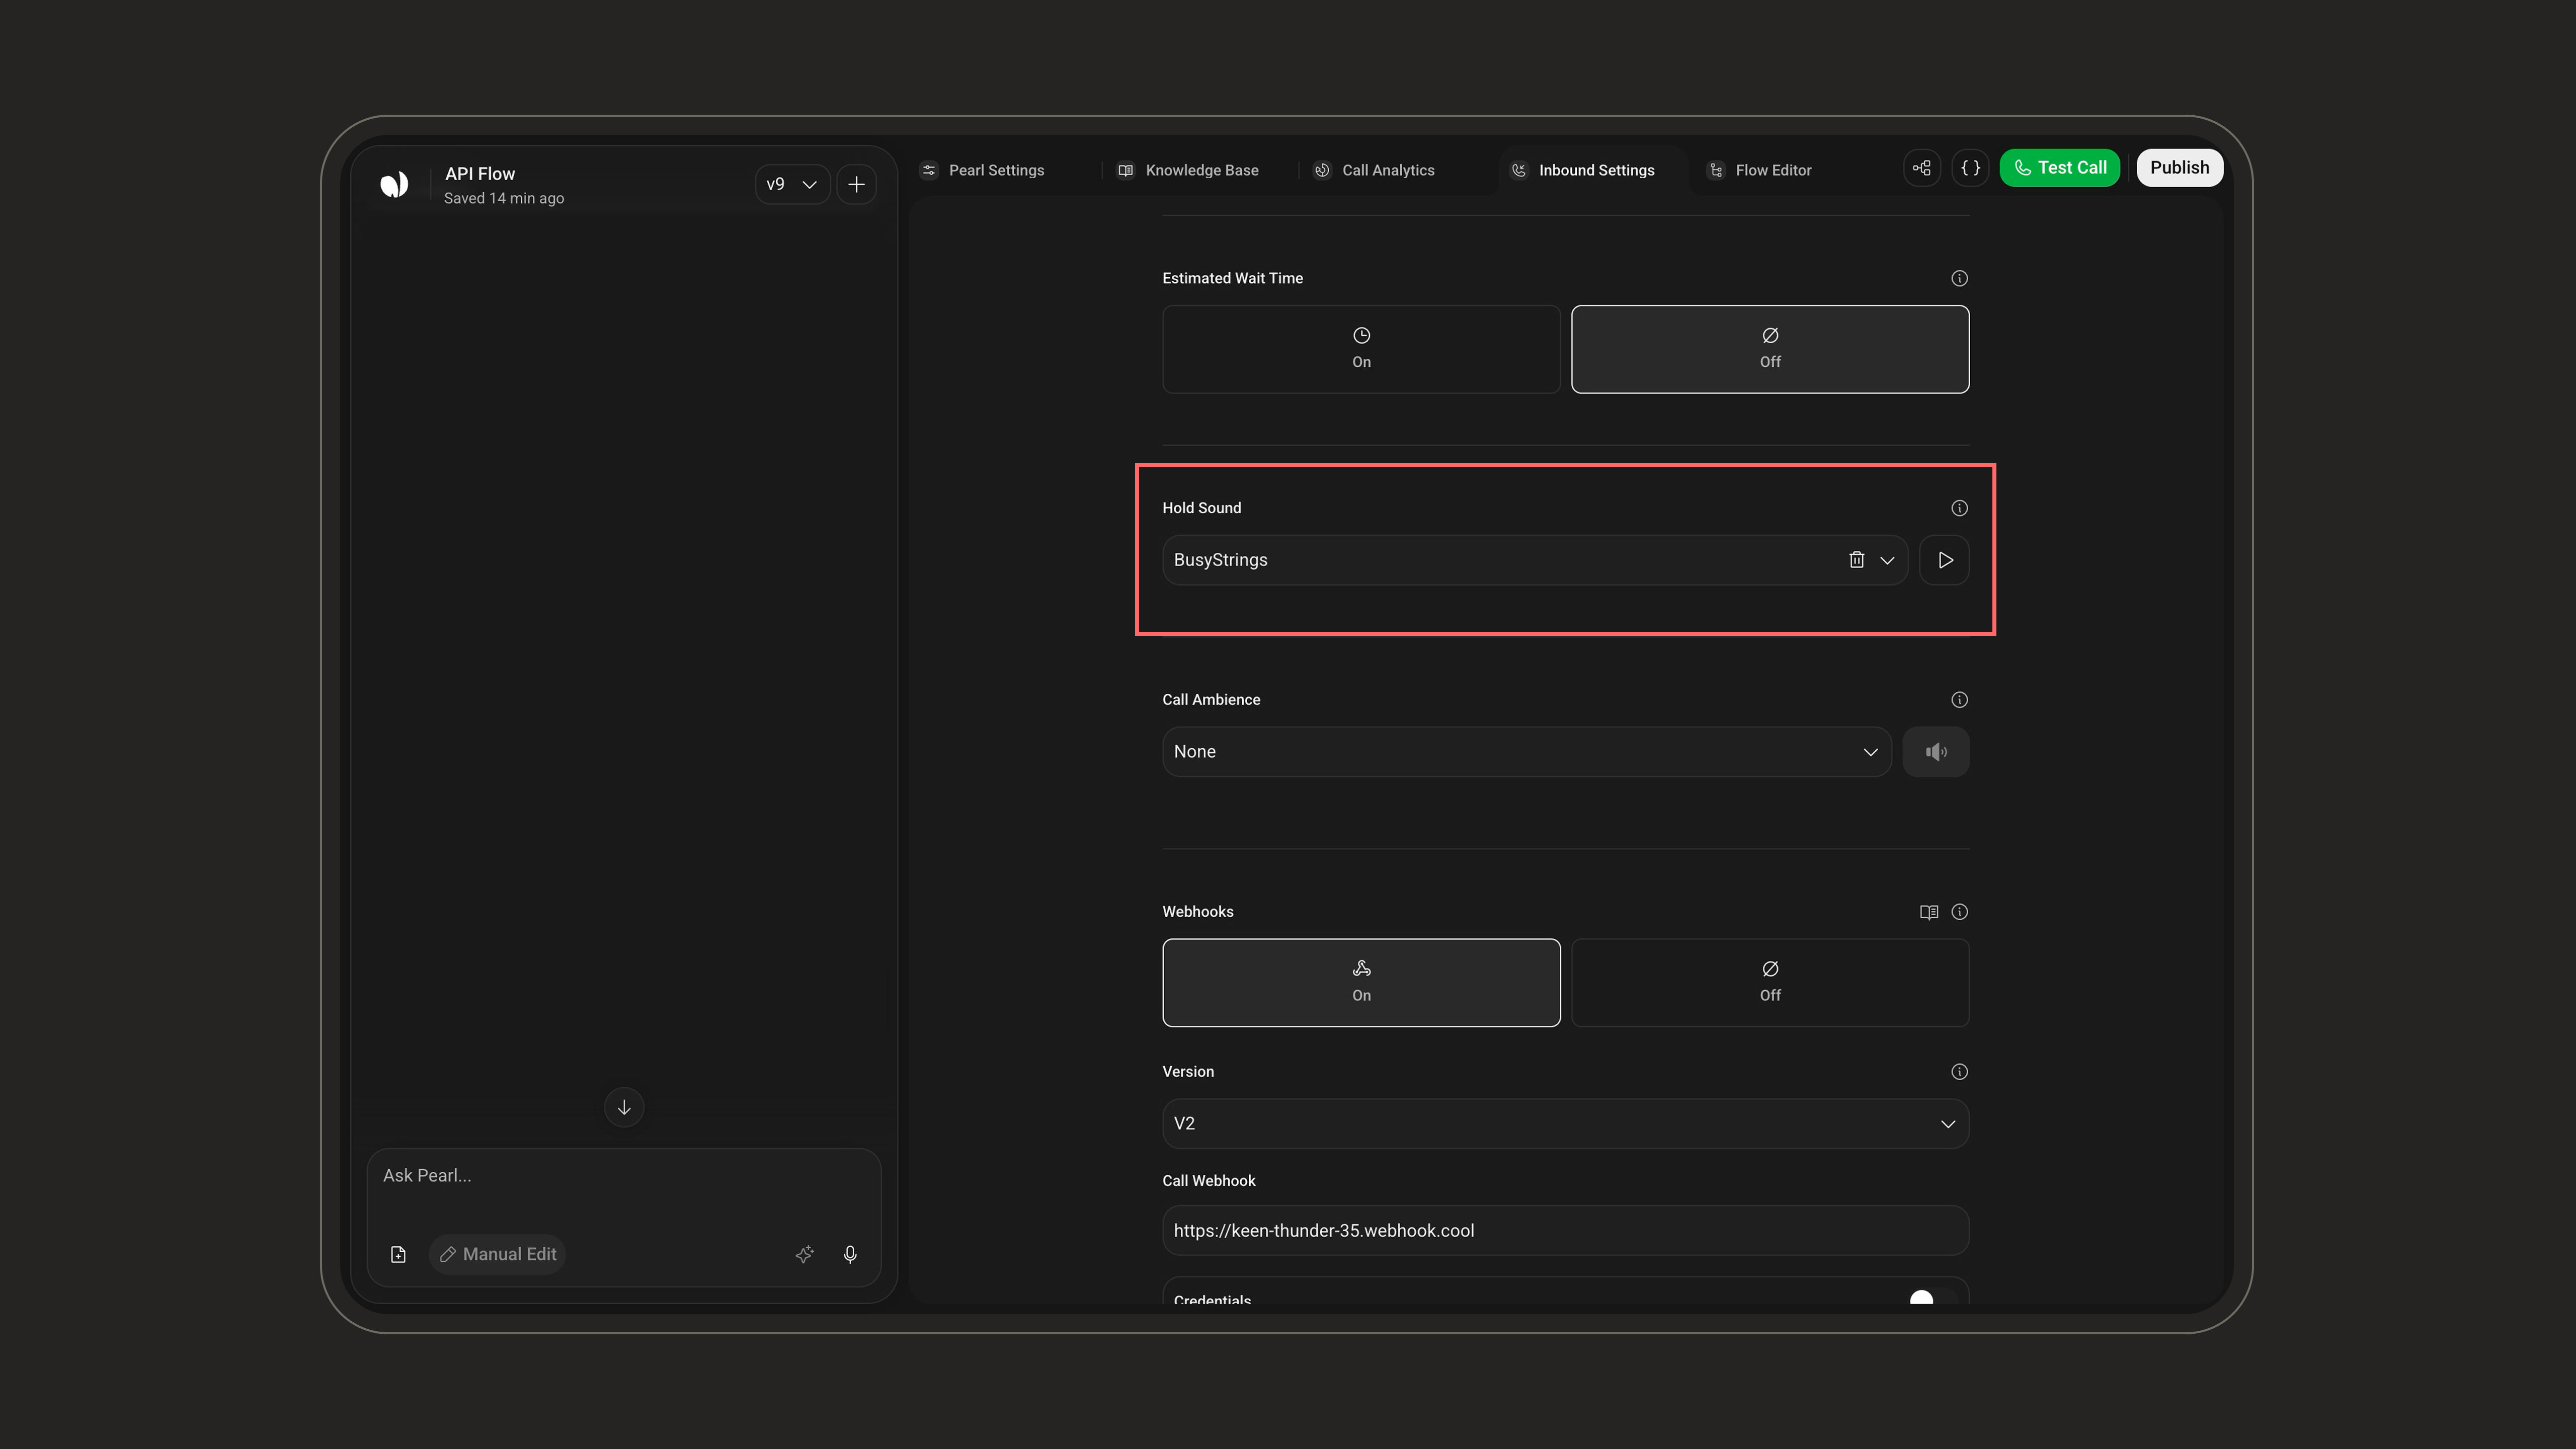Image resolution: width=2576 pixels, height=1449 pixels.
Task: Click the Saved 14 min ago text
Action: [x=504, y=198]
